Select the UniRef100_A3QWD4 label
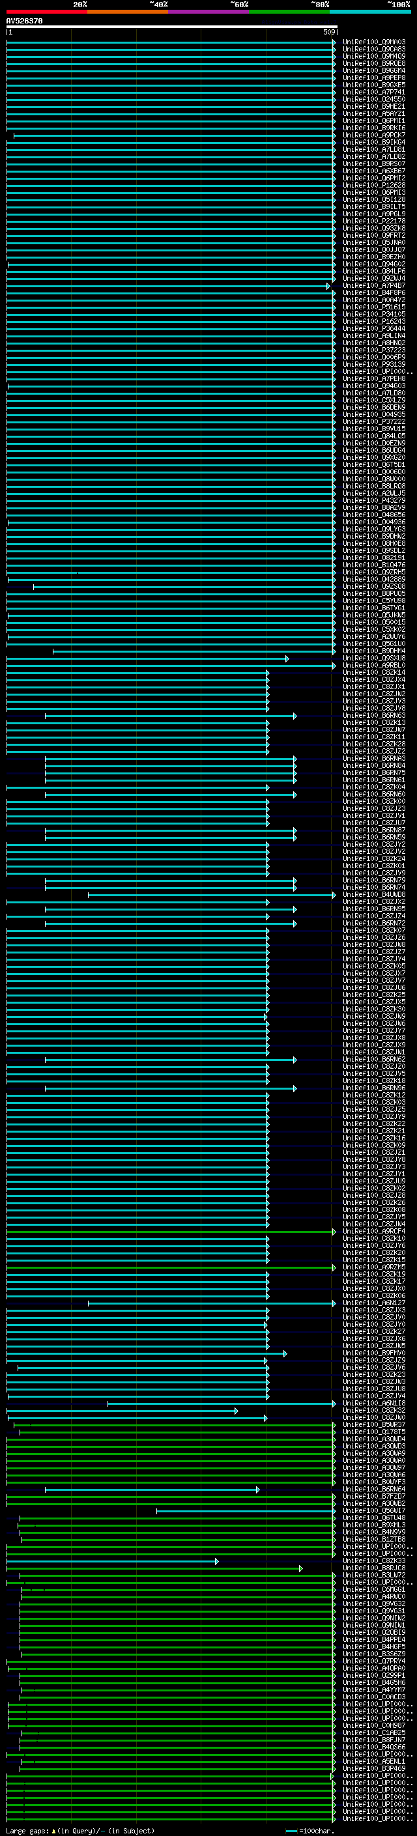The width and height of the screenshot is (417, 1836). 374,1439
